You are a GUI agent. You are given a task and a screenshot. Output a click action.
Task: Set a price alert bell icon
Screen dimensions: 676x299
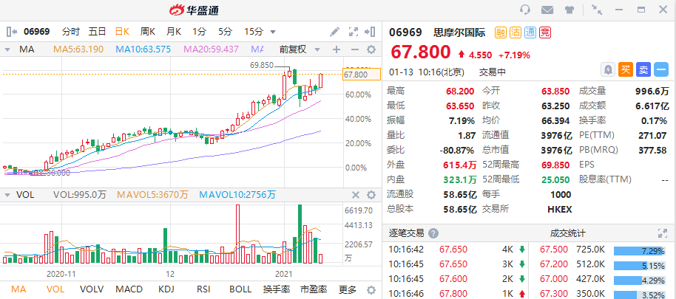coord(608,69)
